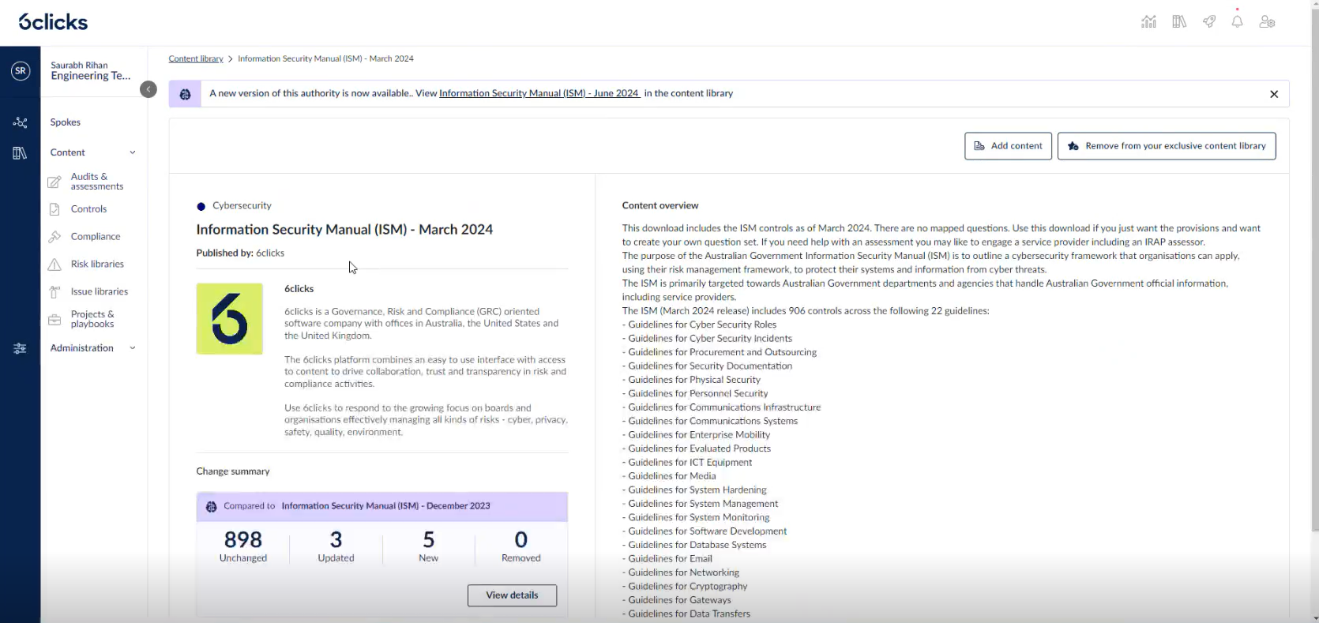Click the Spokes network icon in dark sidebar
The height and width of the screenshot is (623, 1319).
tap(20, 122)
